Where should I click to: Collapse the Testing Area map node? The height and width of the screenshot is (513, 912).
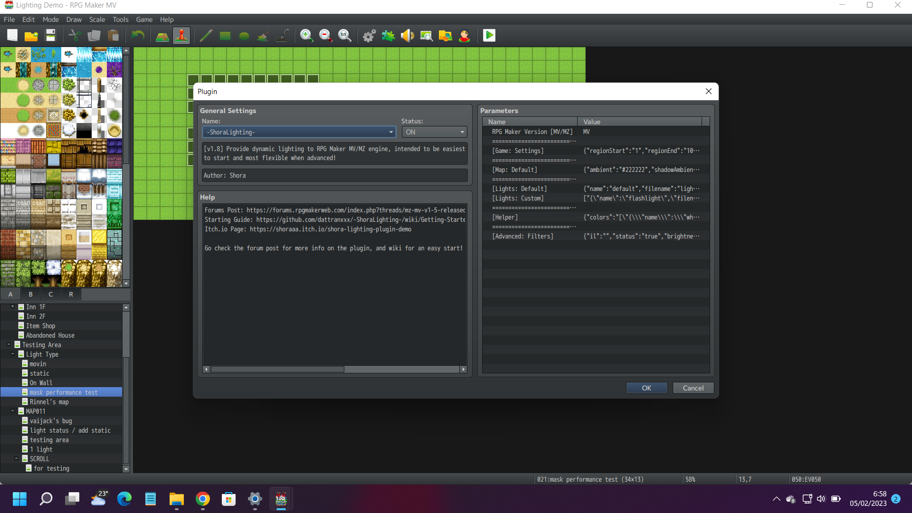9,345
